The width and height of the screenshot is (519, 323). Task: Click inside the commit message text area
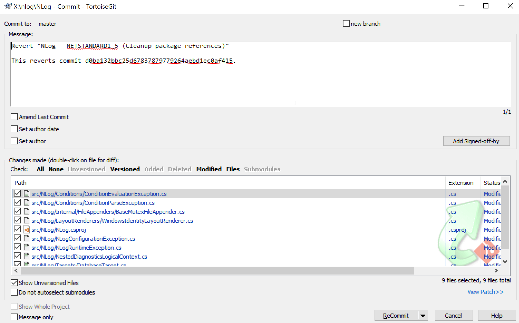(x=260, y=74)
